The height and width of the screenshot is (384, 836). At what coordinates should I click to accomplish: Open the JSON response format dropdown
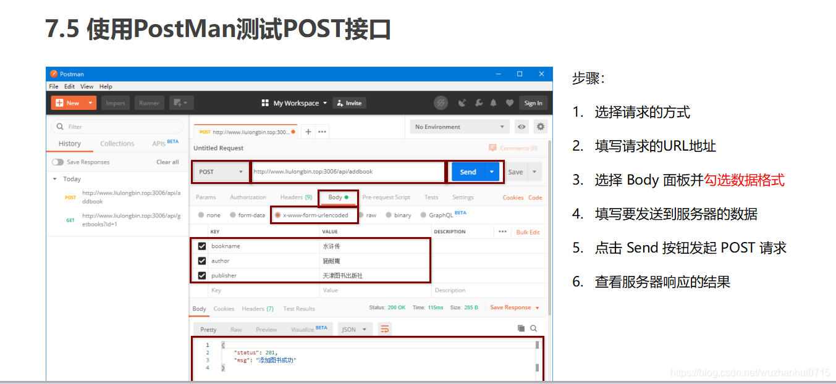355,329
